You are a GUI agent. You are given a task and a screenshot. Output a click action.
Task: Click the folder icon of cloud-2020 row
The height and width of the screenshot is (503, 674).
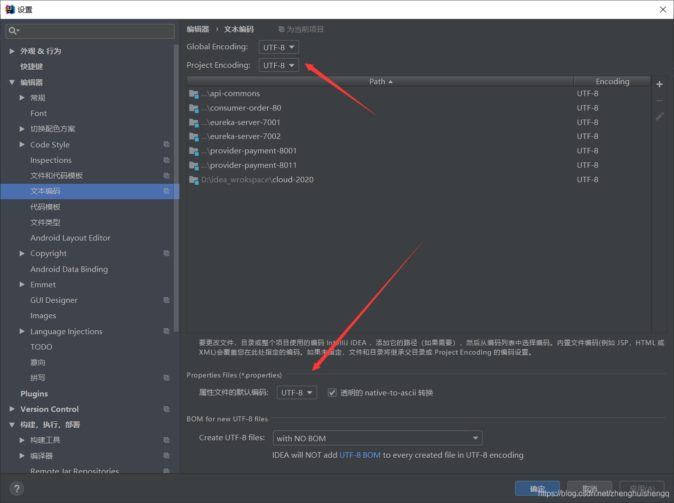click(x=194, y=180)
